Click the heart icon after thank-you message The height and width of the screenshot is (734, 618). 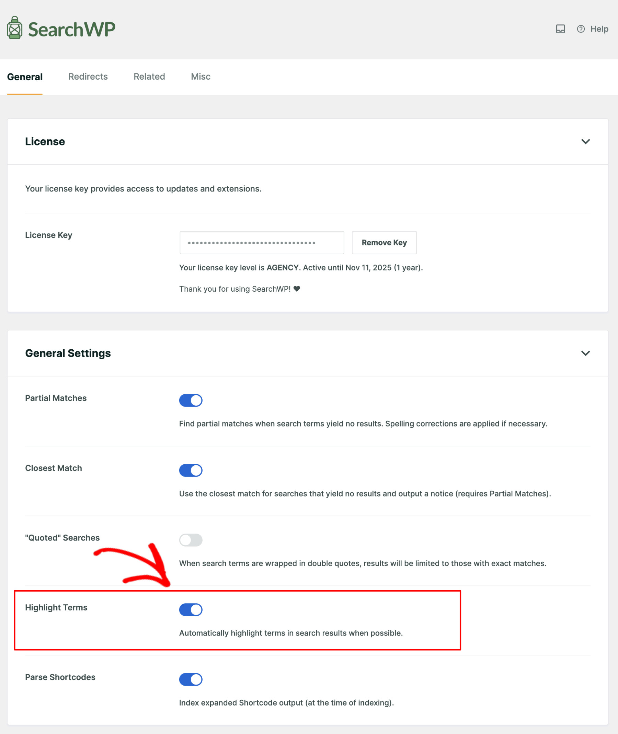tap(297, 289)
